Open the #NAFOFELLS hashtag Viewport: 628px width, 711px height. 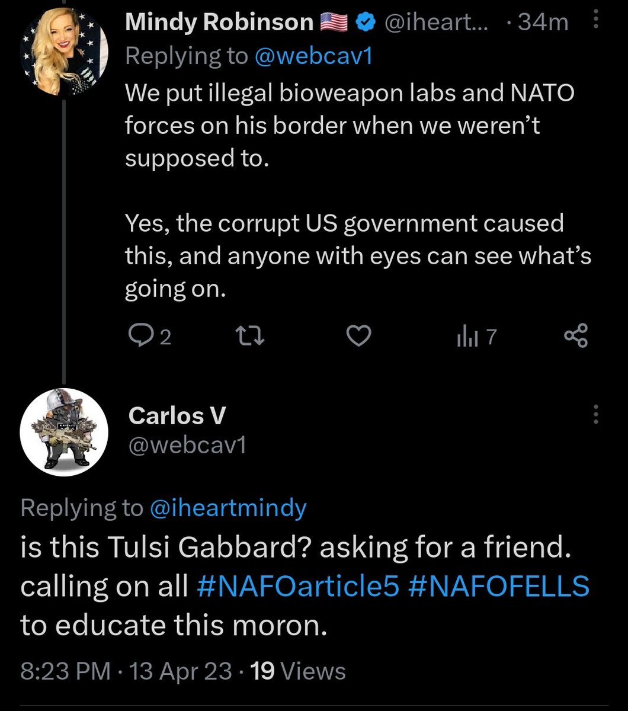[x=498, y=587]
